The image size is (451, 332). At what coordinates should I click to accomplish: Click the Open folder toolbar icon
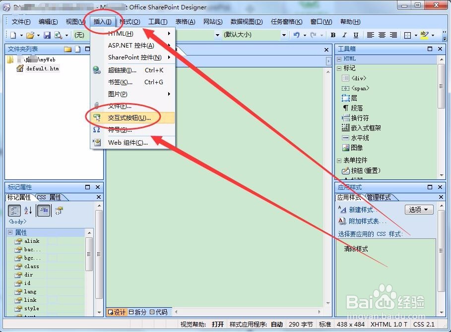30,35
